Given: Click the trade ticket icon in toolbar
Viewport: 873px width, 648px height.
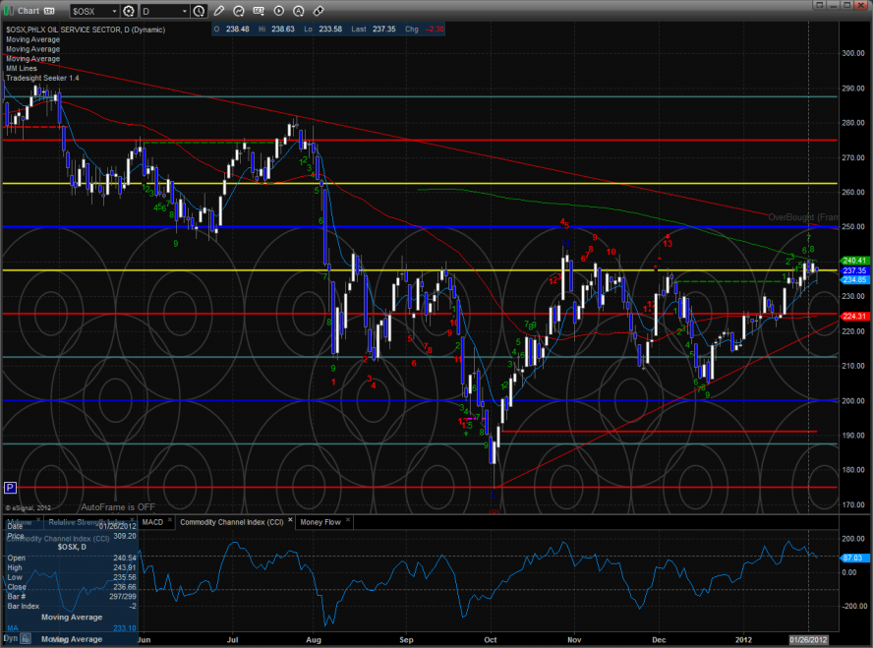Looking at the screenshot, I should [x=319, y=11].
